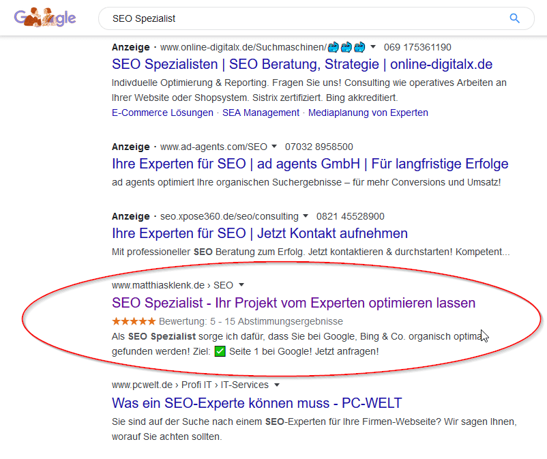The height and width of the screenshot is (459, 547).
Task: Click phone number 07032 8958500
Action: [x=319, y=147]
